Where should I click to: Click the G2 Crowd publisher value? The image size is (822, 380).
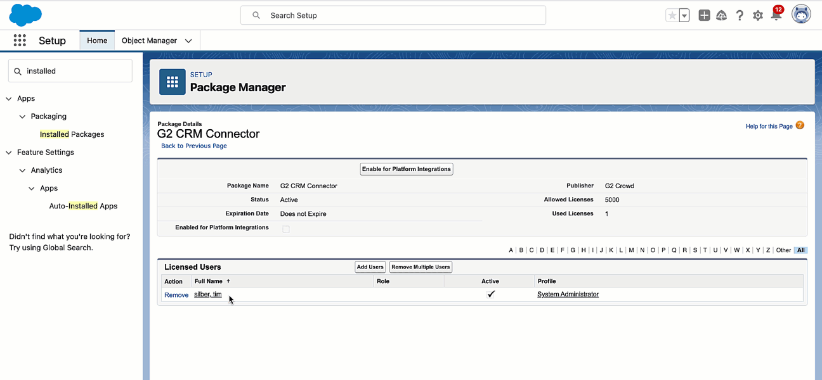(x=620, y=186)
